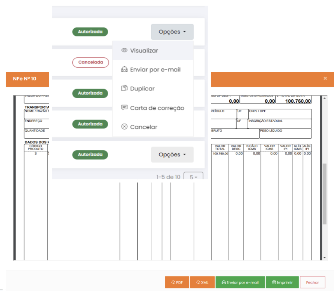335x291 pixels.
Task: Click the envelope icon in the options menu
Action: tap(124, 70)
